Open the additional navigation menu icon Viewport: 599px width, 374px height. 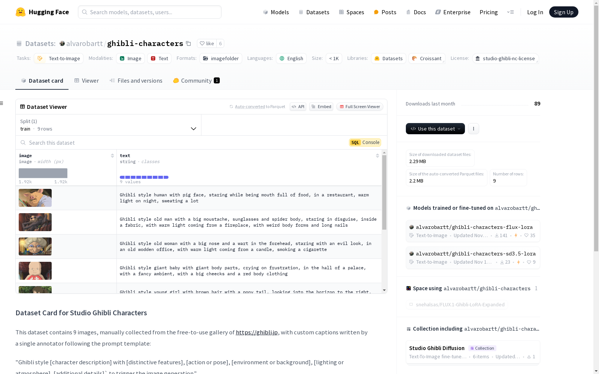pyautogui.click(x=510, y=12)
